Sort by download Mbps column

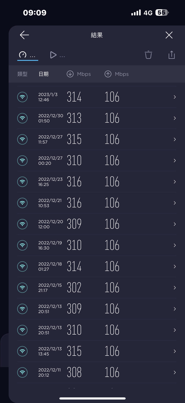(x=79, y=74)
